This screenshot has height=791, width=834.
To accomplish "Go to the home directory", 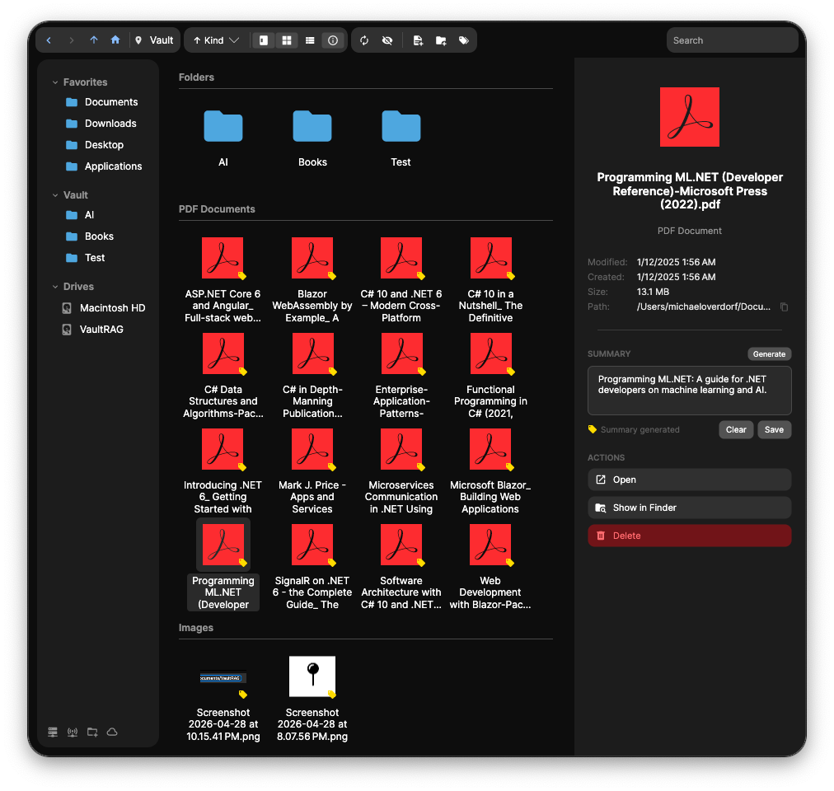I will coord(115,40).
